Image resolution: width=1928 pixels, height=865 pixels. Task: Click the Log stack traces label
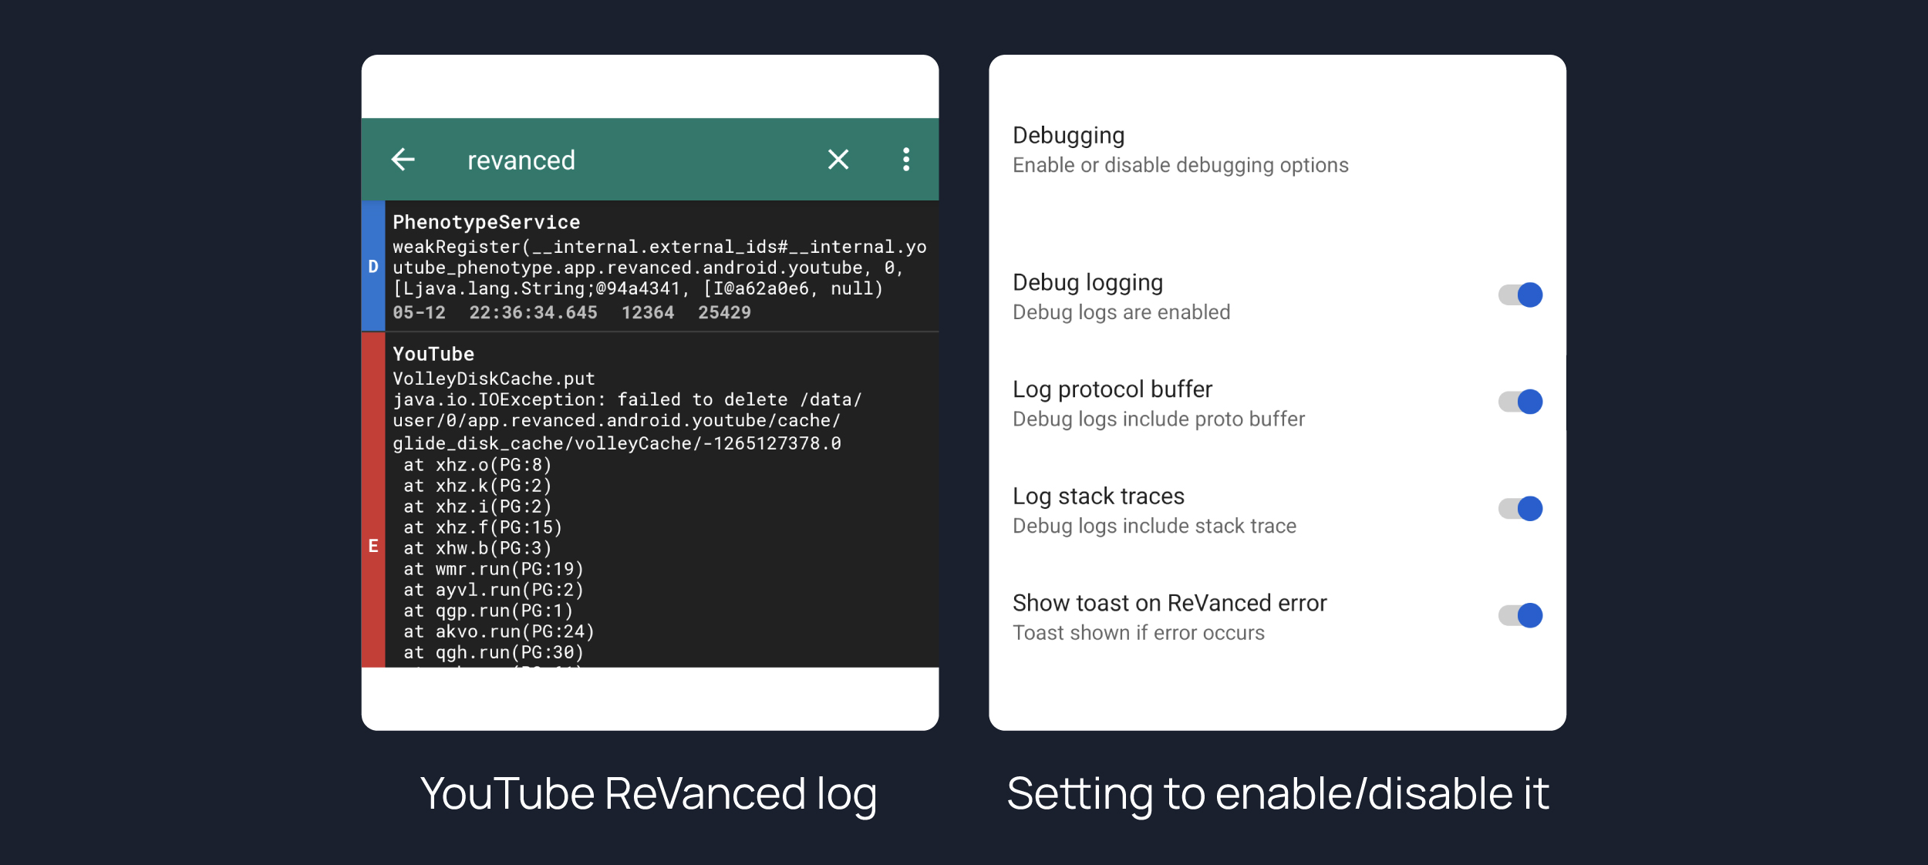(1098, 496)
